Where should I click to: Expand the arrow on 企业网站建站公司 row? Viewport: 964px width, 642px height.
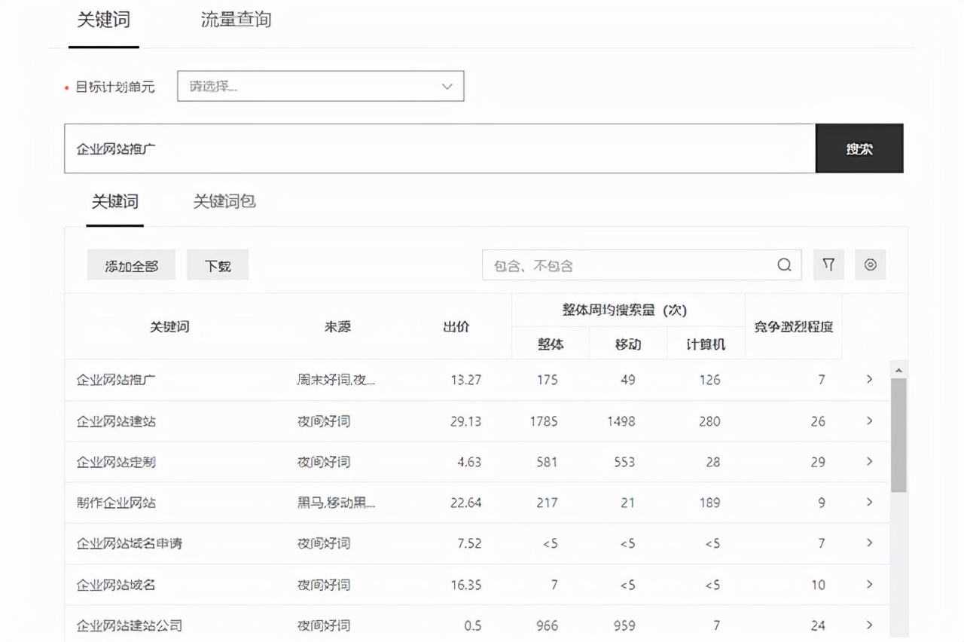[x=869, y=625]
